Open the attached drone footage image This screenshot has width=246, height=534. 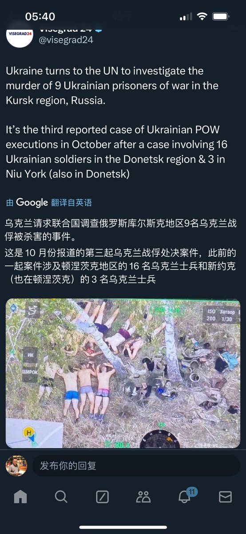(x=123, y=373)
